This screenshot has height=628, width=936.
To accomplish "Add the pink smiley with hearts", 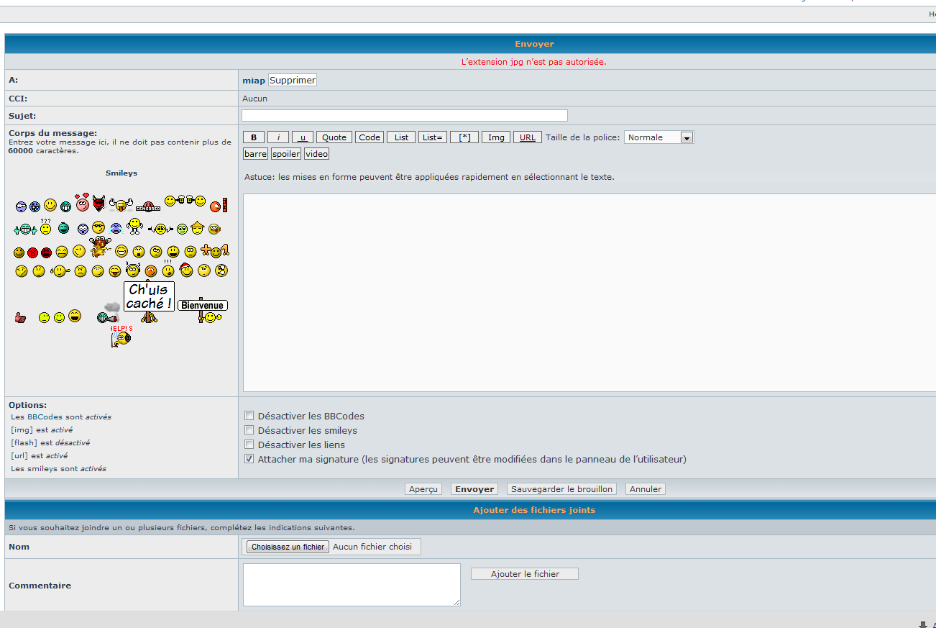I will click(82, 204).
